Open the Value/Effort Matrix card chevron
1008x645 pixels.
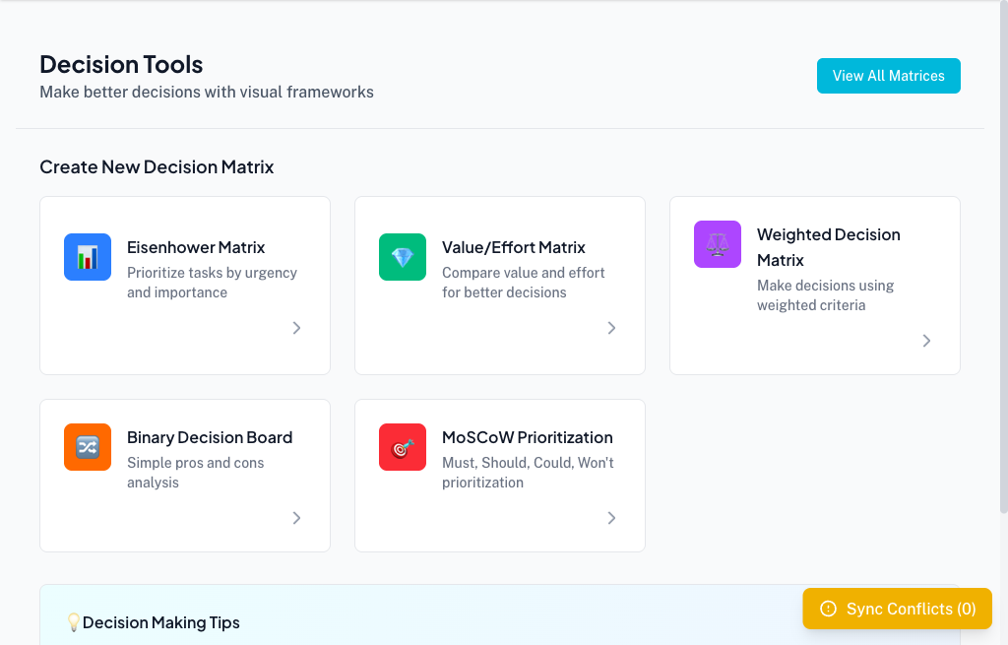(x=611, y=328)
